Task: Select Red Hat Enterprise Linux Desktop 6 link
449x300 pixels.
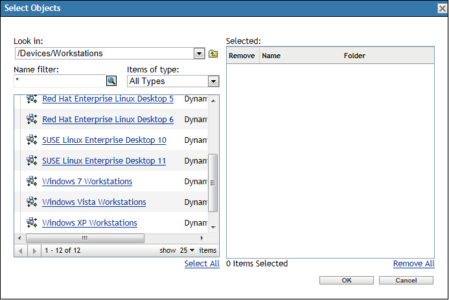Action: [108, 119]
